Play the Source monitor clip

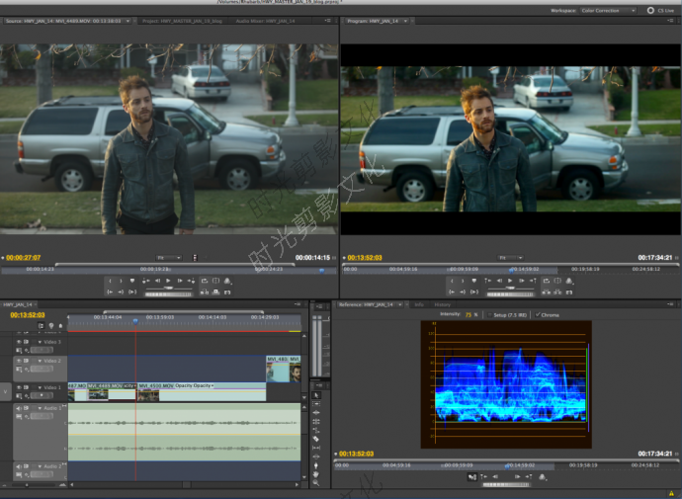(168, 281)
